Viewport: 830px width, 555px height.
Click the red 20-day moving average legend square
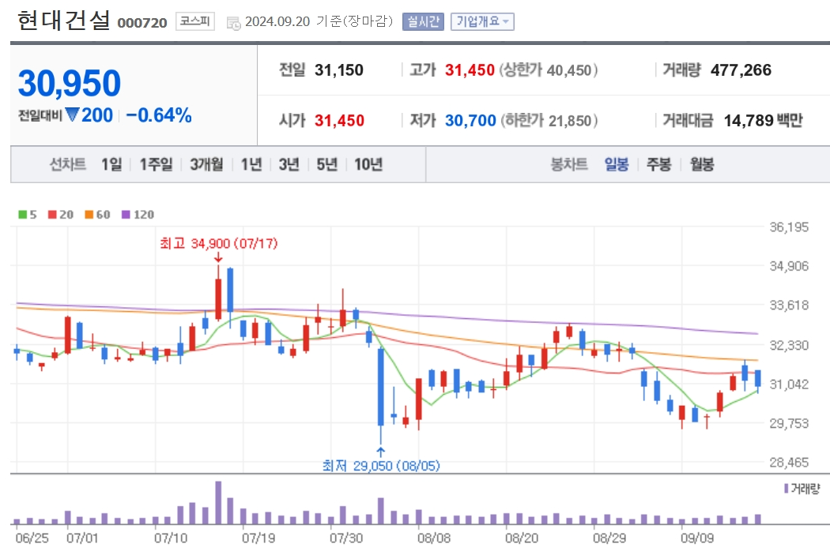[52, 214]
